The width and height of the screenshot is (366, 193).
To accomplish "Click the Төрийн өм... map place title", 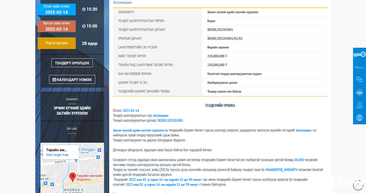I will coord(57,150).
